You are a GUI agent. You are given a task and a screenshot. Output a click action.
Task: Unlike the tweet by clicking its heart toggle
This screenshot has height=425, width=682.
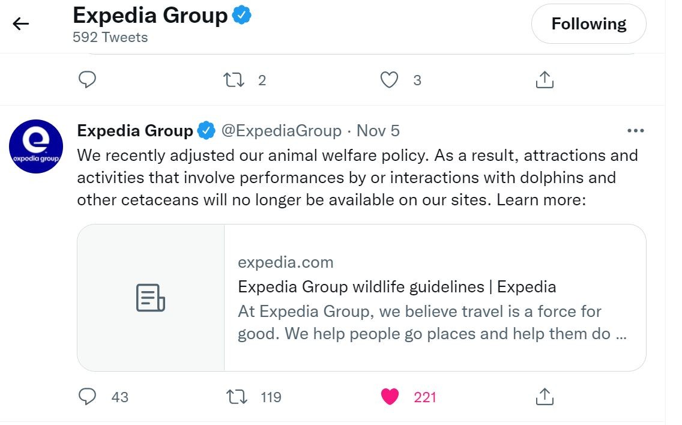[390, 397]
